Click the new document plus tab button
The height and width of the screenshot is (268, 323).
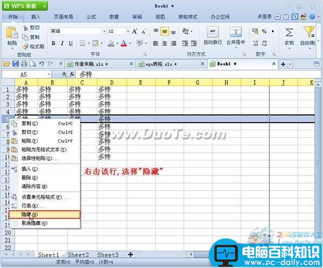pos(283,64)
